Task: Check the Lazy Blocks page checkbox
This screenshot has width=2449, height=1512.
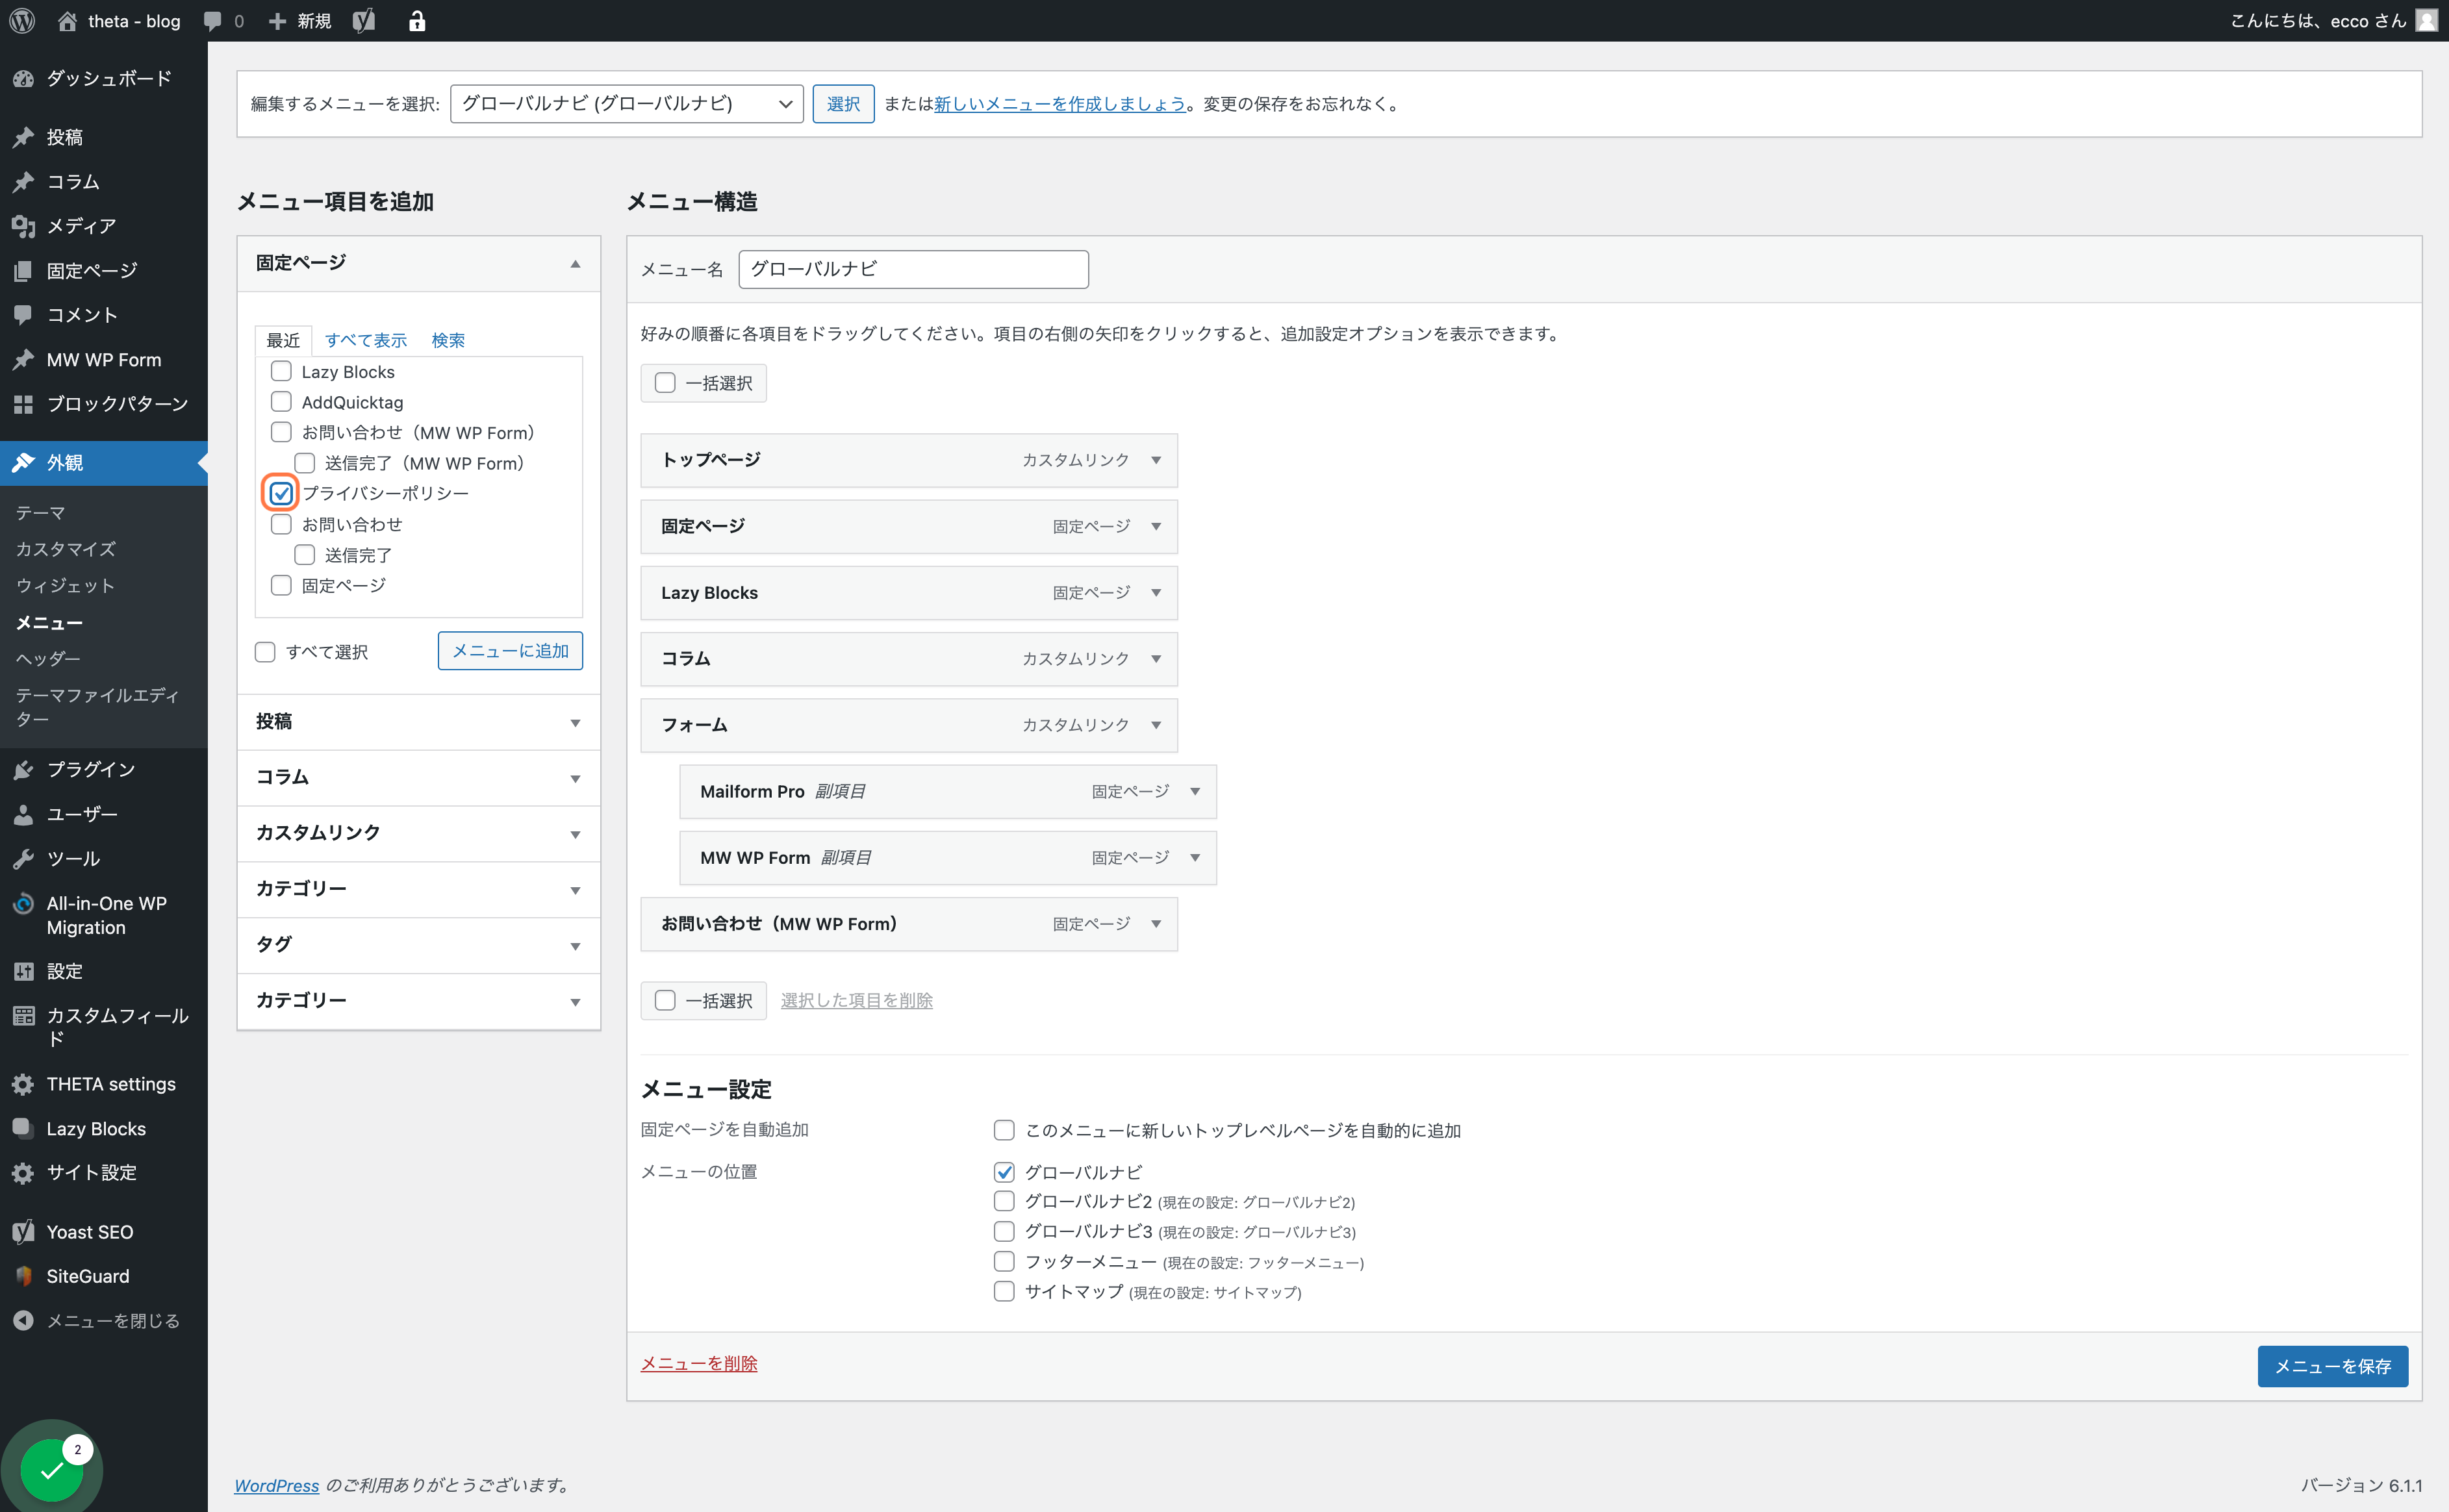Action: pos(281,371)
